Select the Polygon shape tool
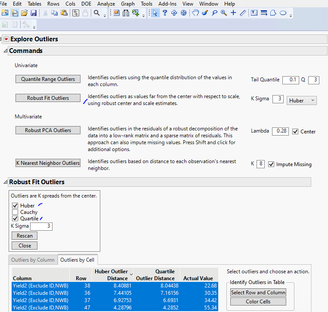The width and height of the screenshot is (328, 312). [273, 13]
